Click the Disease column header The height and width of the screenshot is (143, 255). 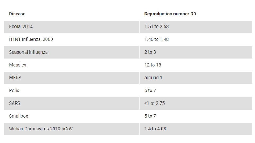[17, 14]
